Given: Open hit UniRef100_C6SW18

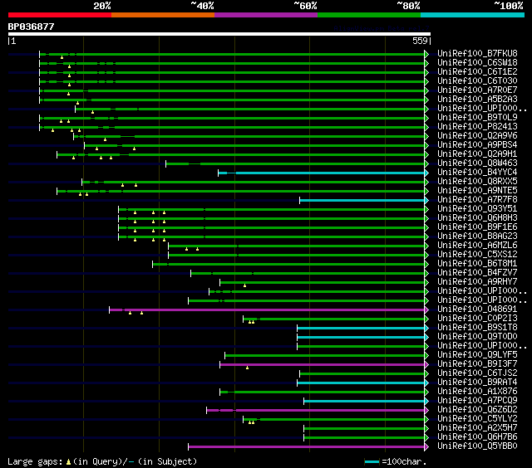Looking at the screenshot, I should 477,62.
